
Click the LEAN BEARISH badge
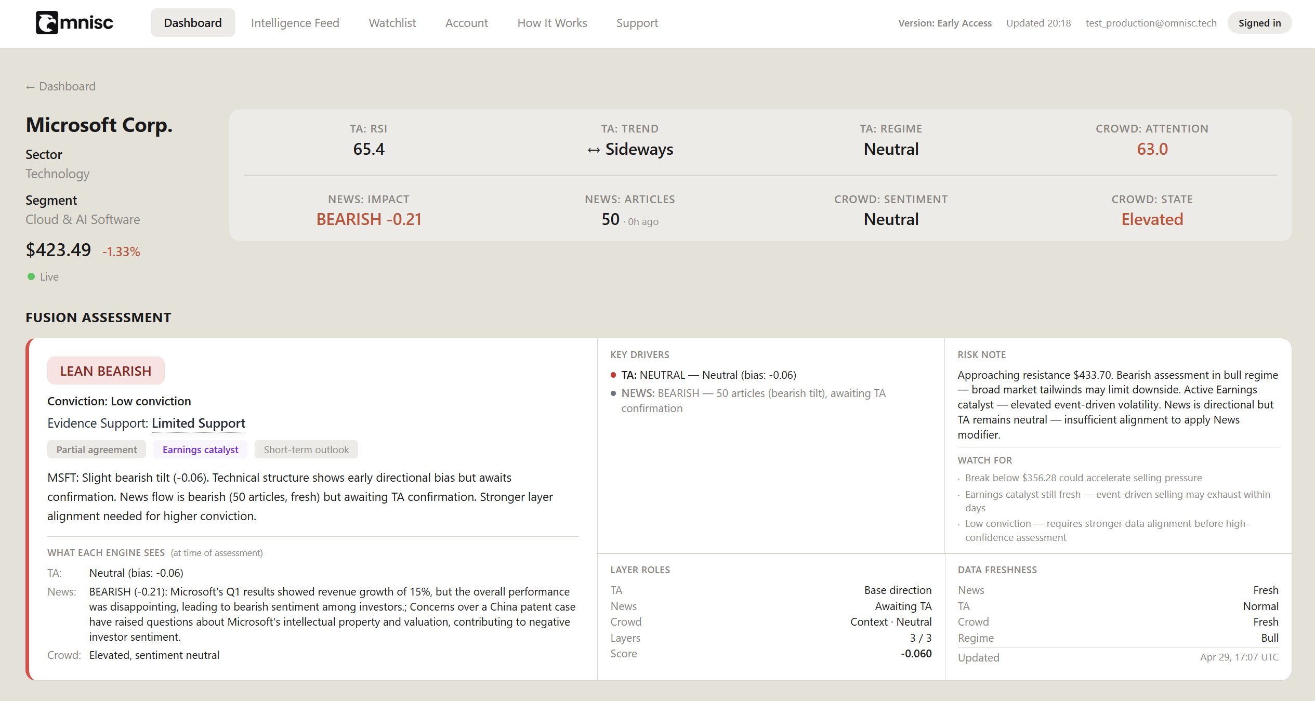click(x=106, y=371)
